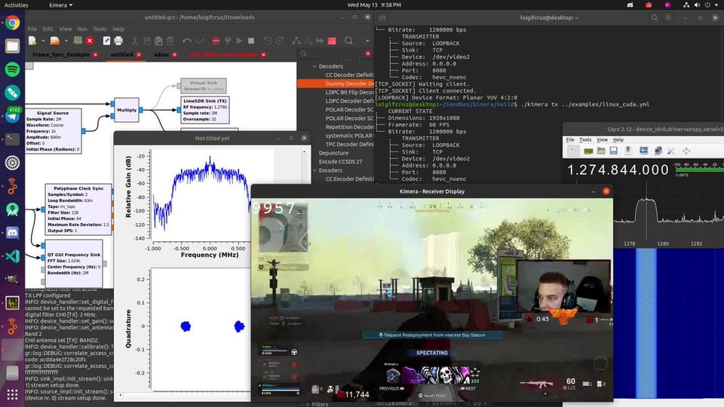This screenshot has width=724, height=407.
Task: Open View menu in Gqrx
Action: point(602,139)
